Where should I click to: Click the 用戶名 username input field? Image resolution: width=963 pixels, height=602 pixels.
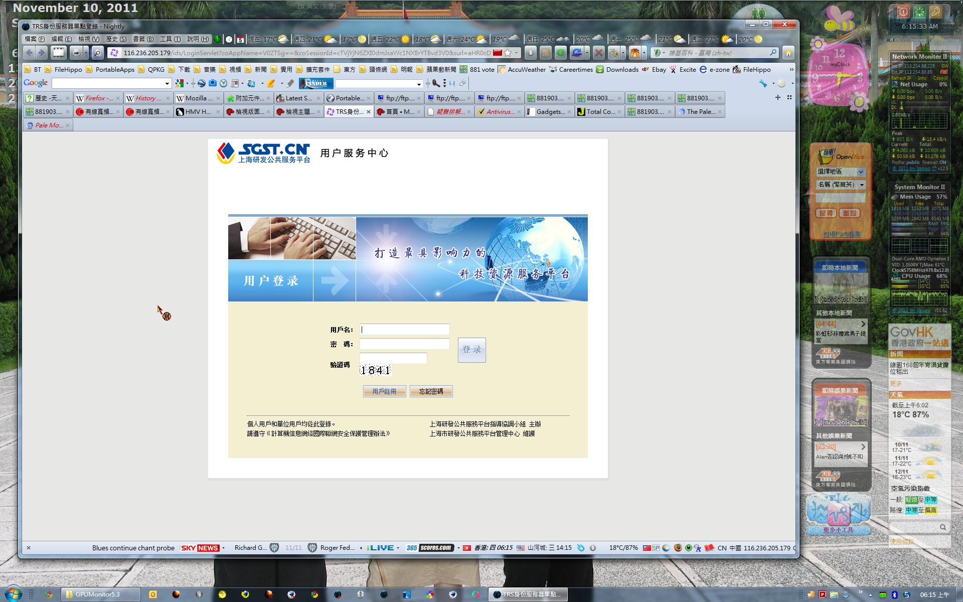pyautogui.click(x=404, y=330)
